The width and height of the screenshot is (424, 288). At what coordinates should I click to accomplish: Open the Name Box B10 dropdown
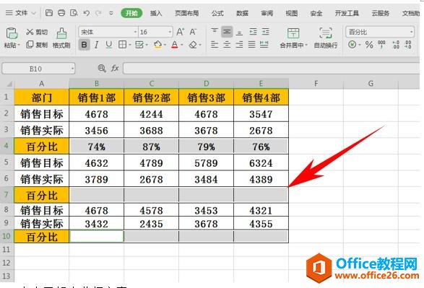[x=72, y=69]
